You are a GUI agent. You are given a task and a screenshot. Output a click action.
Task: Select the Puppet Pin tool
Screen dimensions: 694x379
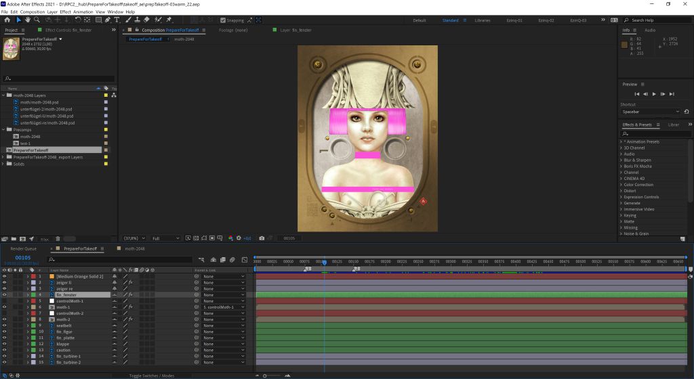(169, 20)
